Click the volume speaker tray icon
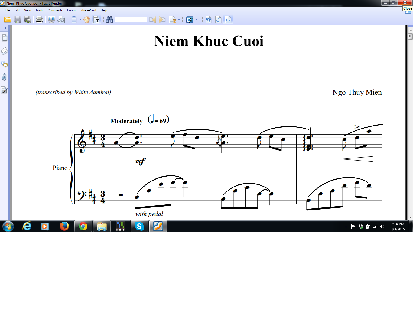 click(382, 227)
